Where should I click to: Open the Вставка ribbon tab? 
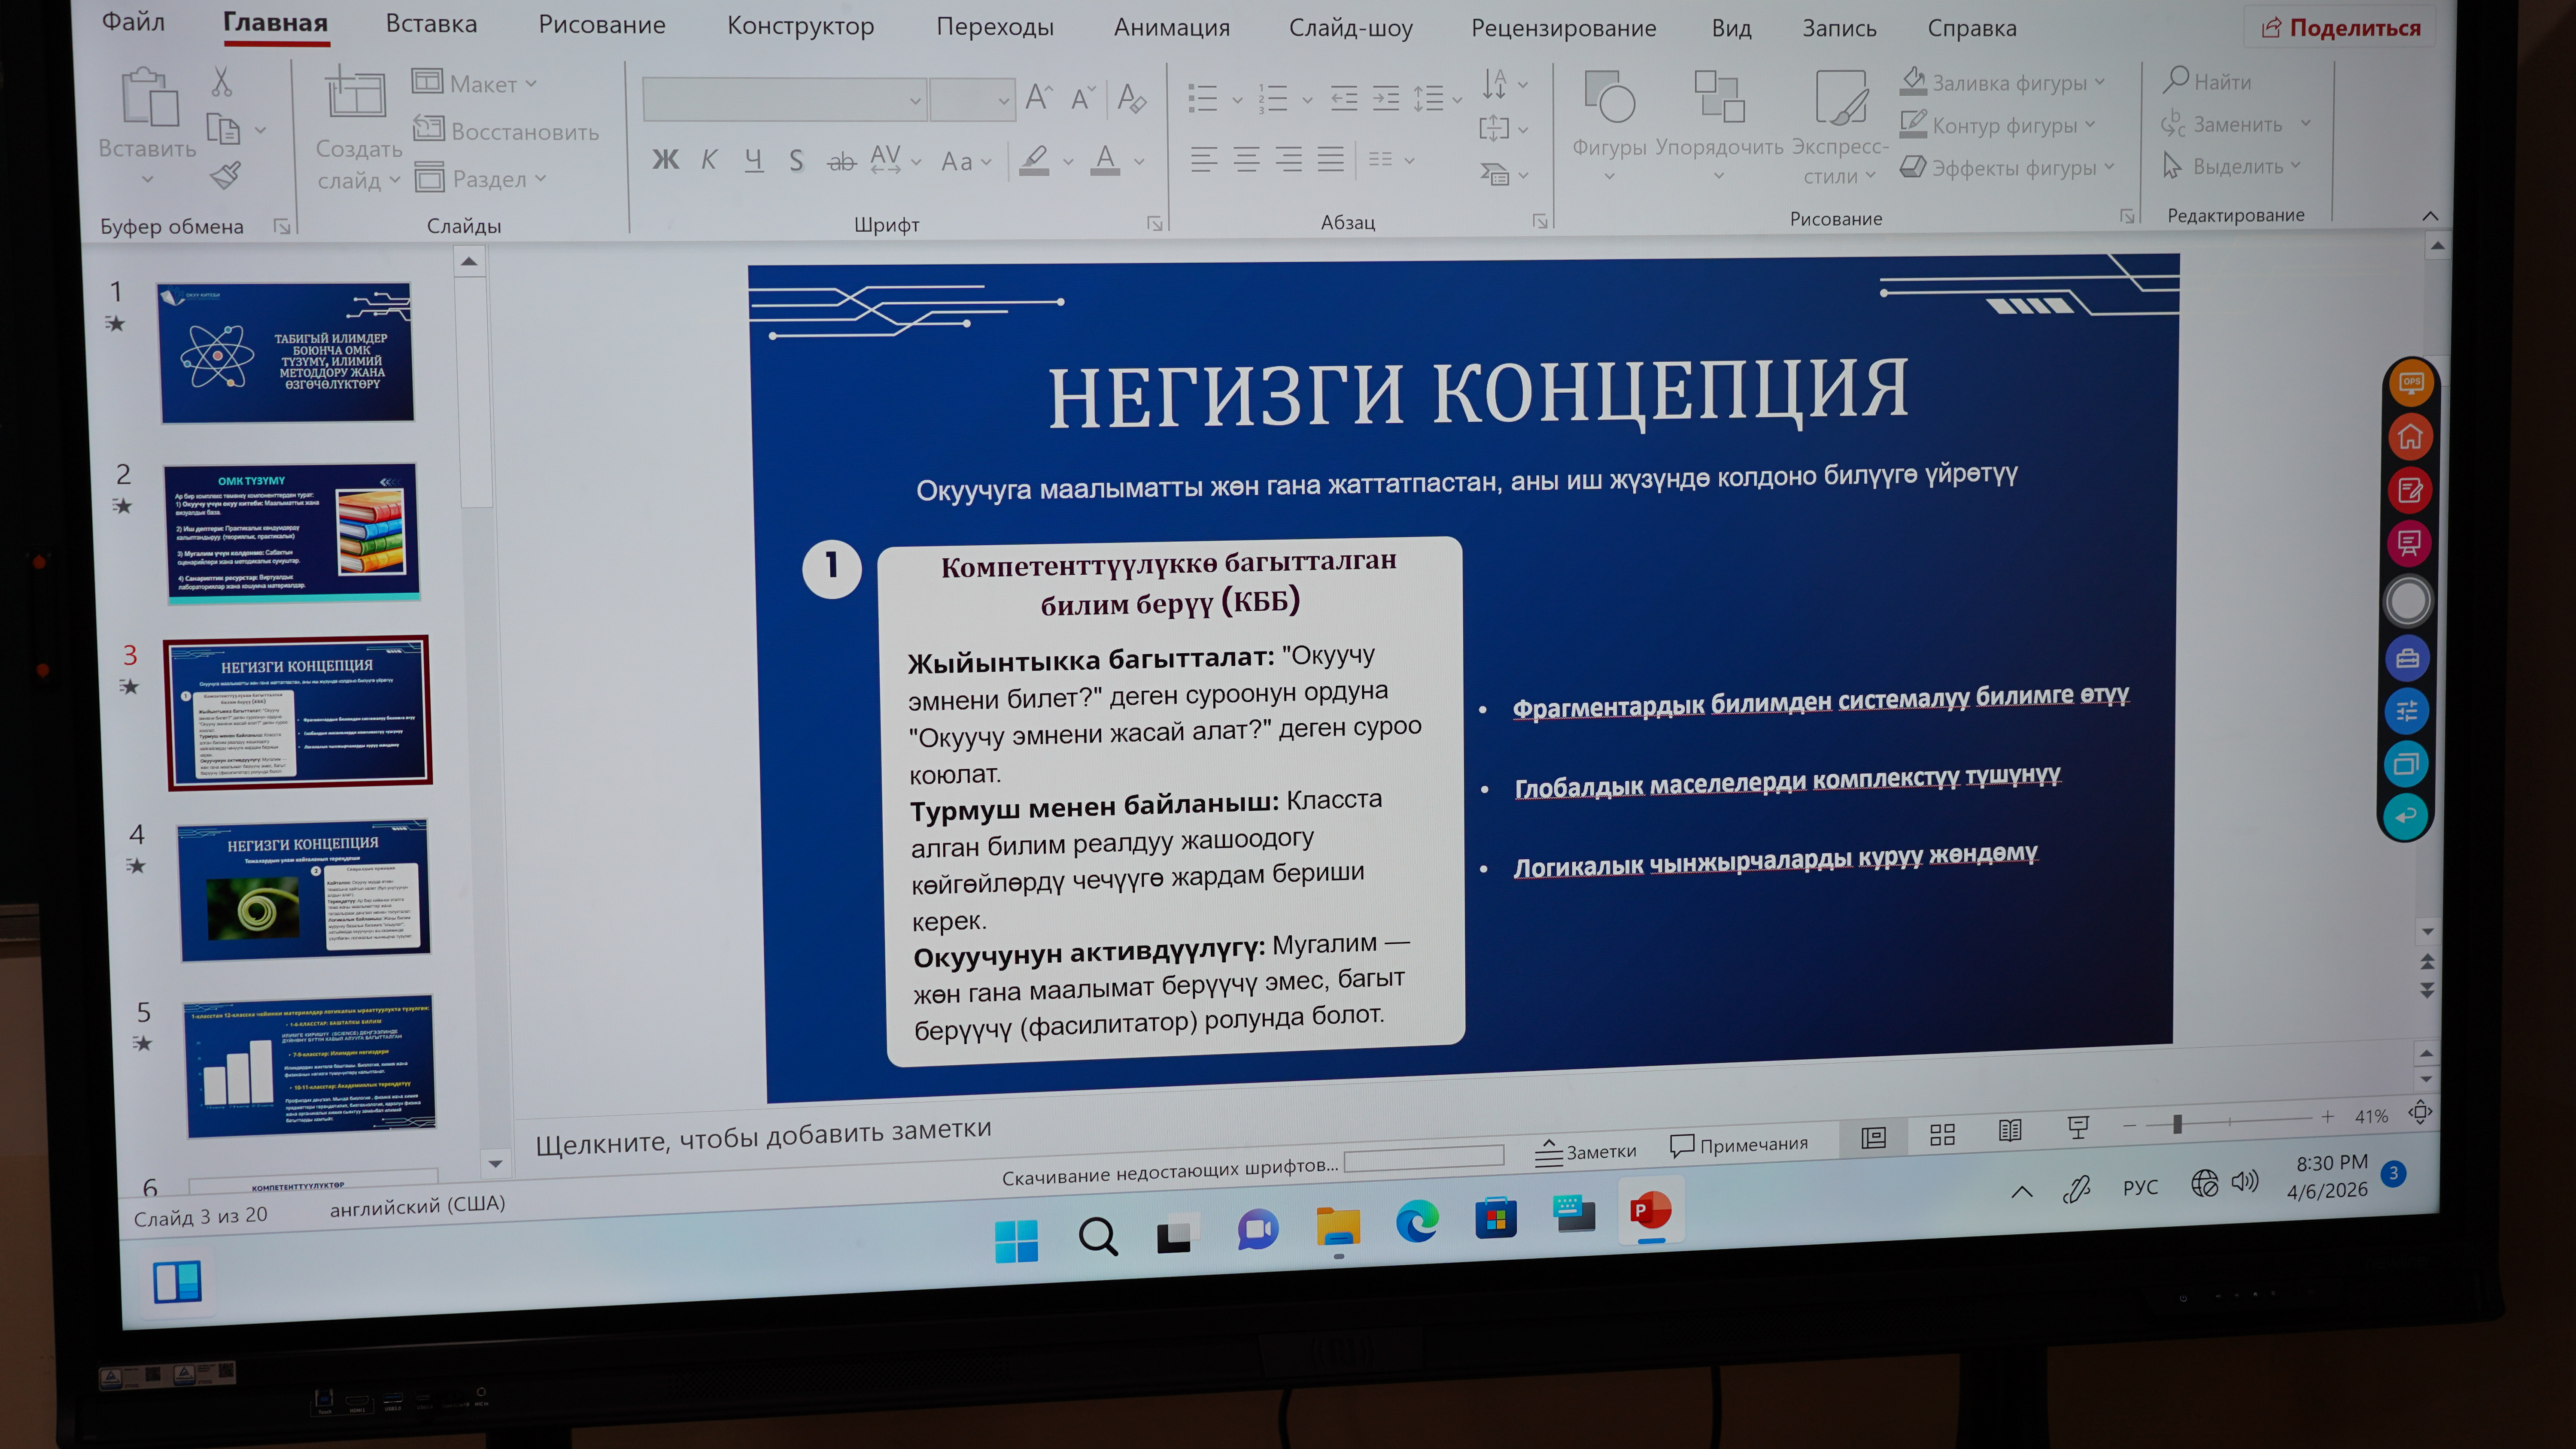click(x=431, y=24)
